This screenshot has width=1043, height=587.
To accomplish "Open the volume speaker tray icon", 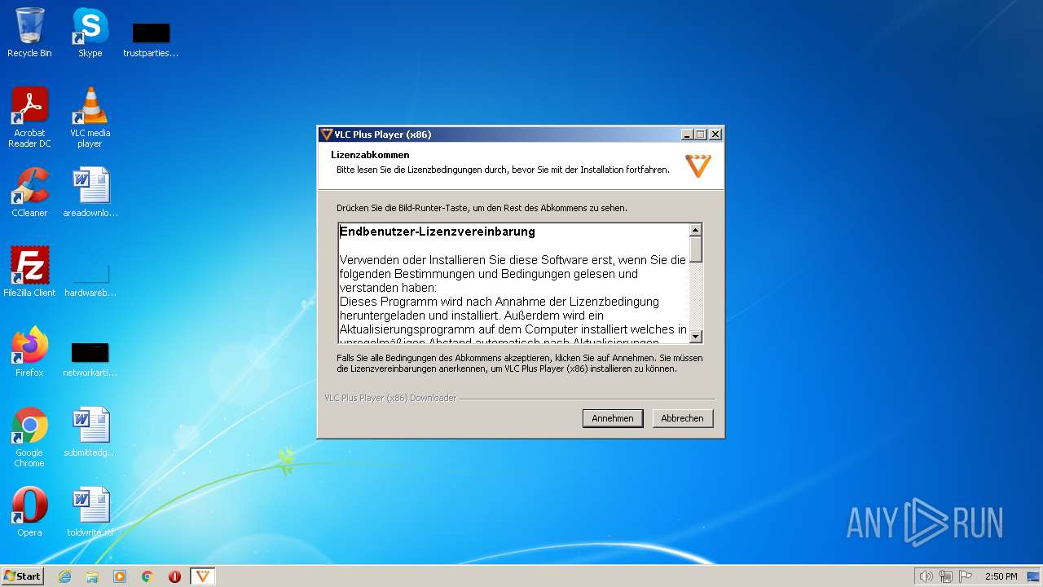I will pos(926,576).
